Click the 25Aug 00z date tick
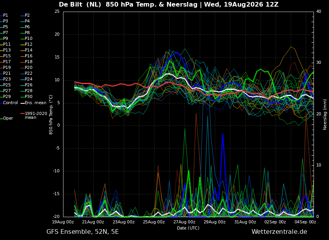 pyautogui.click(x=154, y=222)
